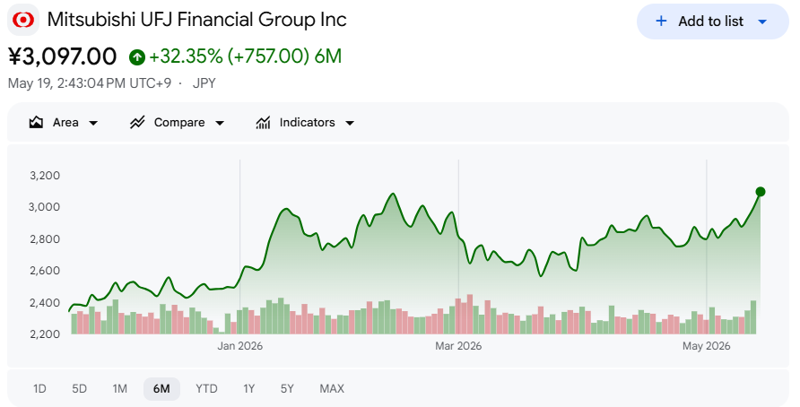Click the green up-arrow change icon
The height and width of the screenshot is (407, 800).
(136, 57)
